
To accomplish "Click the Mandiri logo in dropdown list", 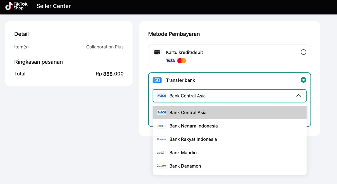I will point(162,153).
